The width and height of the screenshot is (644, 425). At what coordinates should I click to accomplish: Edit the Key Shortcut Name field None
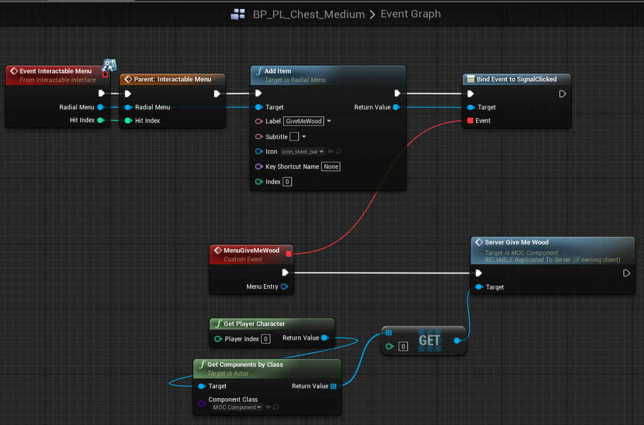(x=331, y=167)
